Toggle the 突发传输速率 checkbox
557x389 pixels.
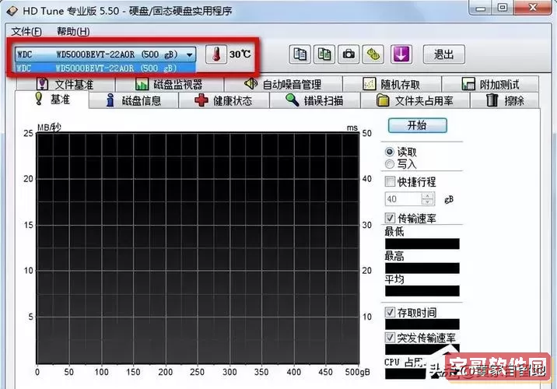pos(390,337)
